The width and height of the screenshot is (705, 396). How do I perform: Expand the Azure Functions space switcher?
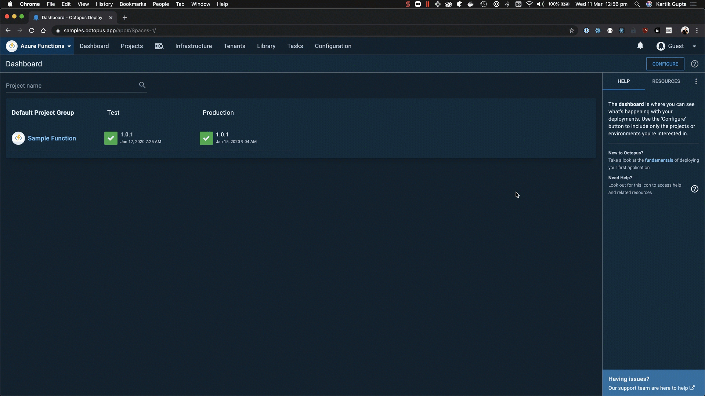[x=69, y=47]
